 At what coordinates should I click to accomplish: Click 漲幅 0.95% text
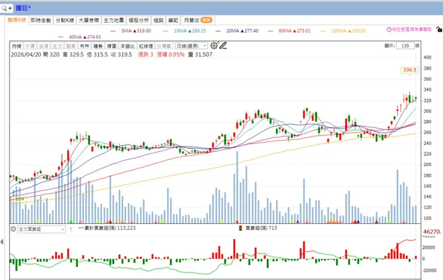[171, 55]
